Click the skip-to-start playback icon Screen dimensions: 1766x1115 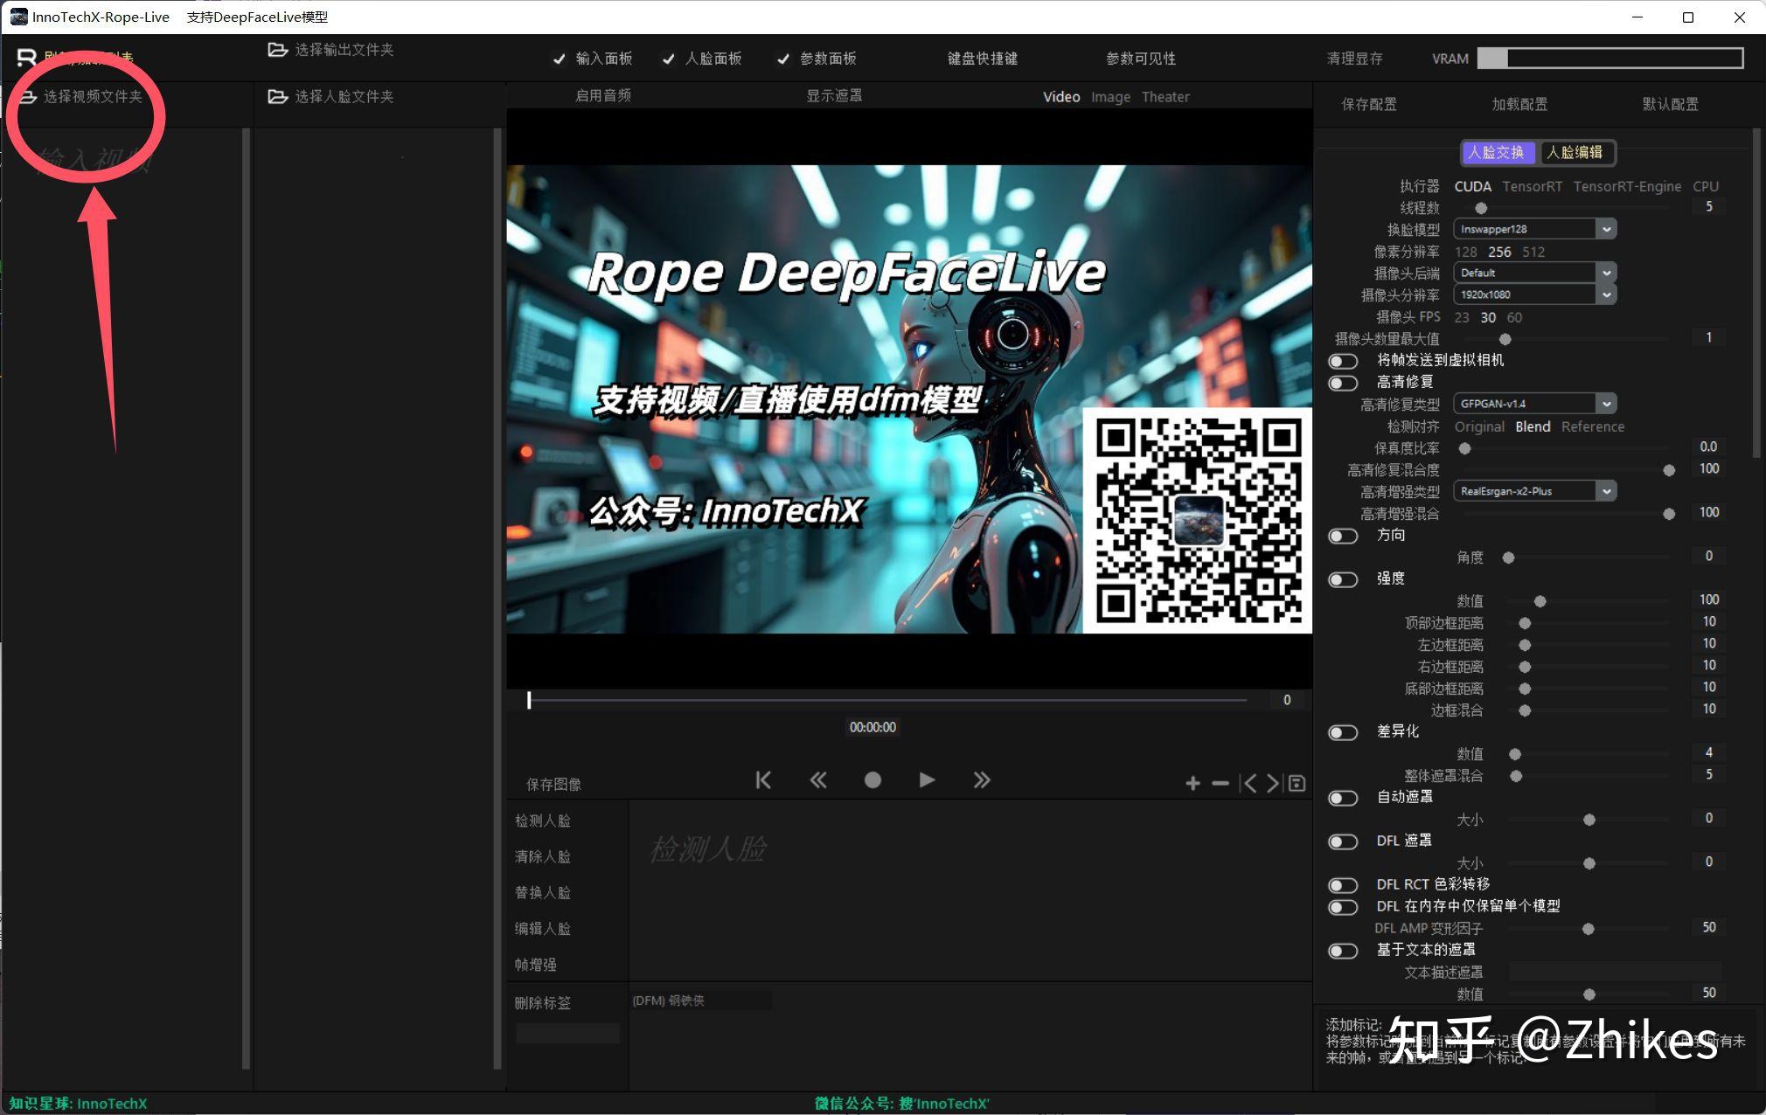tap(763, 779)
